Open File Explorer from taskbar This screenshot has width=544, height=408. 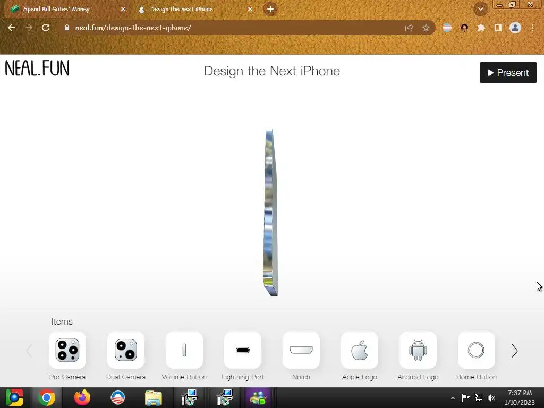154,397
